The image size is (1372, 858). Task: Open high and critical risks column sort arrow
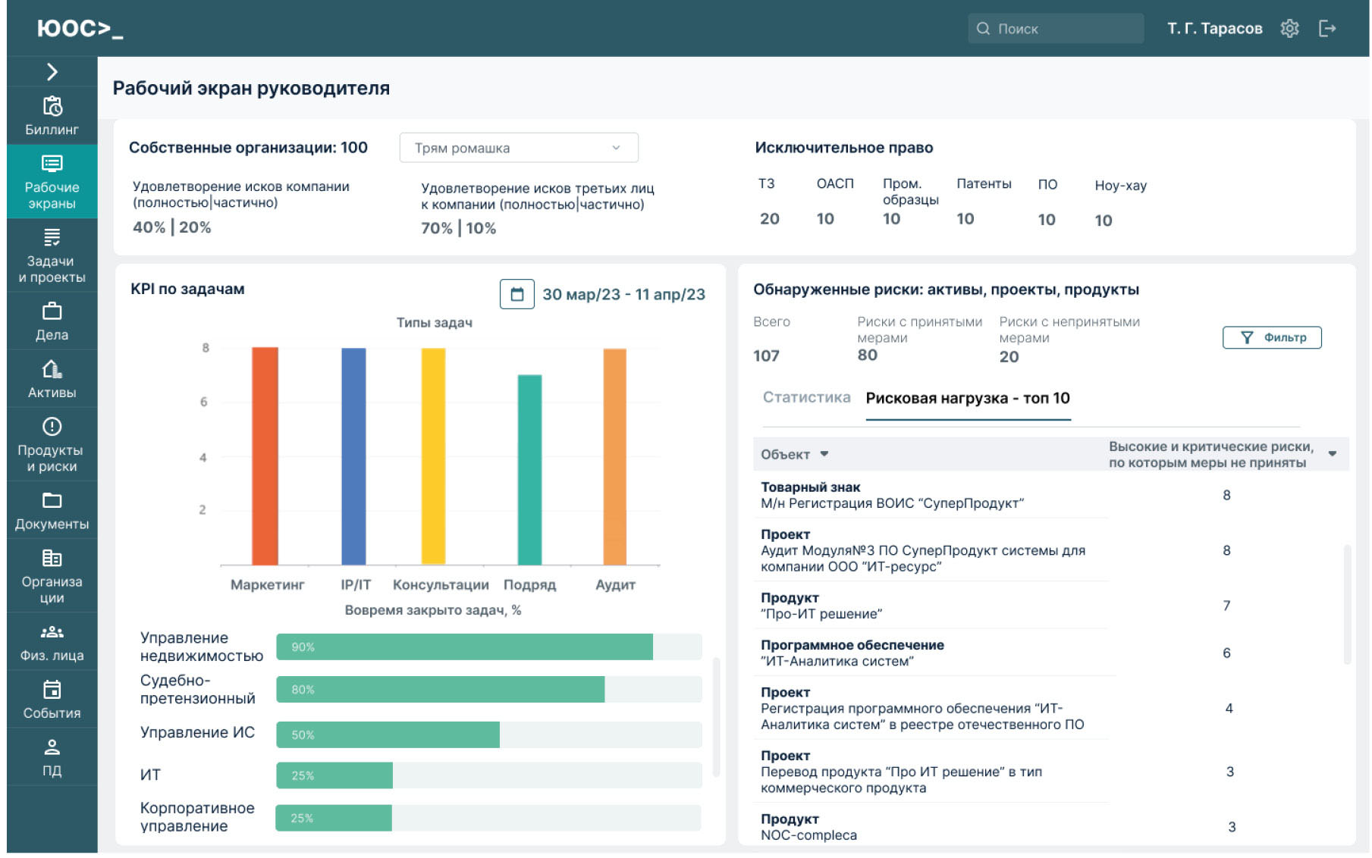[x=1332, y=454]
